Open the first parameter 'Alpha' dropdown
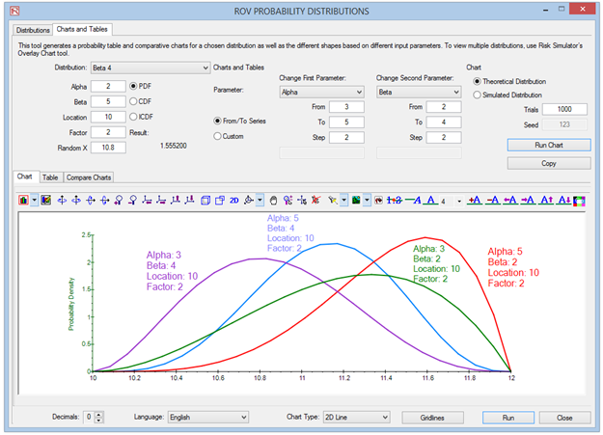This screenshot has height=435, width=603. (321, 92)
